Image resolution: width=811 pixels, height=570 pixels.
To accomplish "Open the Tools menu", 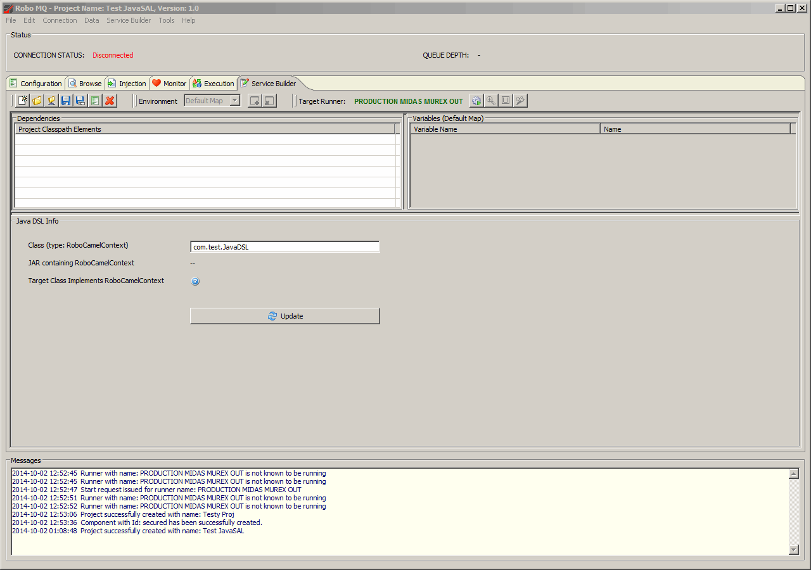I will tap(167, 20).
